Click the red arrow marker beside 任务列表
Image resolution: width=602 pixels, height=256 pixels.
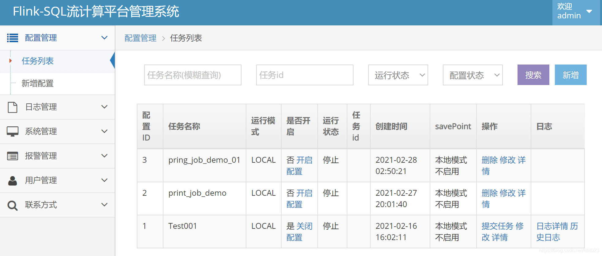[x=10, y=61]
